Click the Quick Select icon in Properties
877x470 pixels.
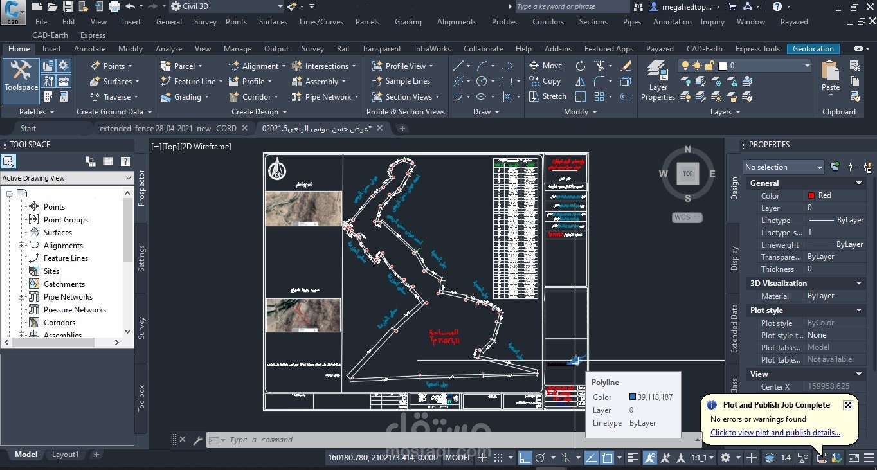coord(865,167)
